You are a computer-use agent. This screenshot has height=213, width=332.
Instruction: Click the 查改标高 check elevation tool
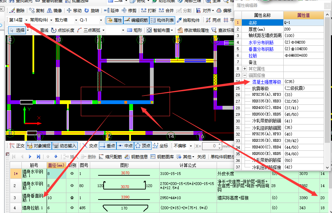click(223, 30)
